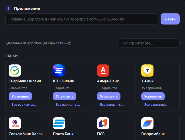185x140 pixels.
Task: Install СберБанк Онлайн via Установить button
Action: coord(20,96)
